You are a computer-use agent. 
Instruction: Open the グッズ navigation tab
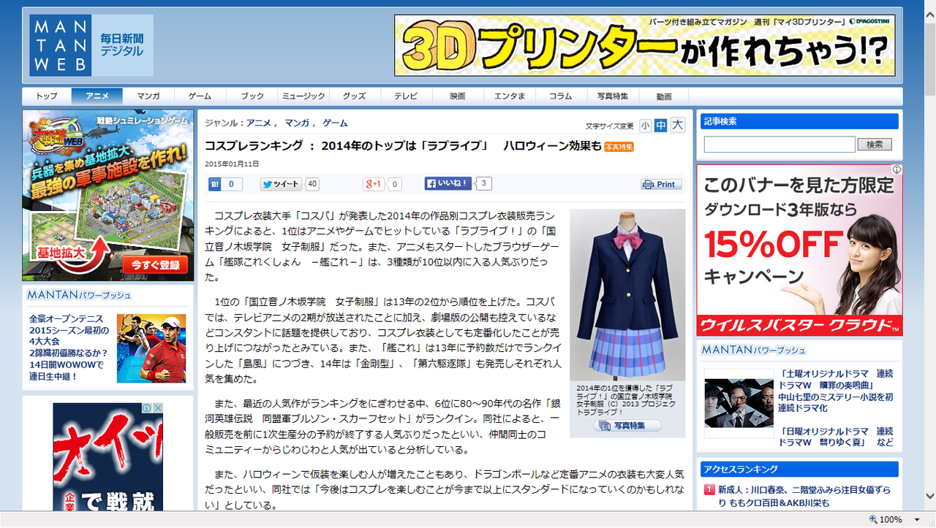[x=355, y=96]
